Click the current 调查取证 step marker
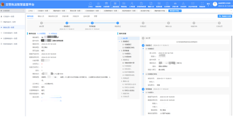 (x=118, y=23)
